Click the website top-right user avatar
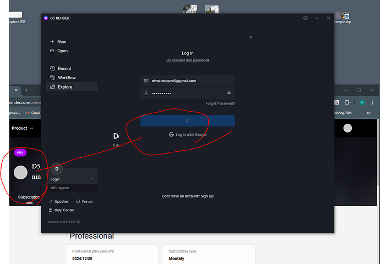 [348, 128]
